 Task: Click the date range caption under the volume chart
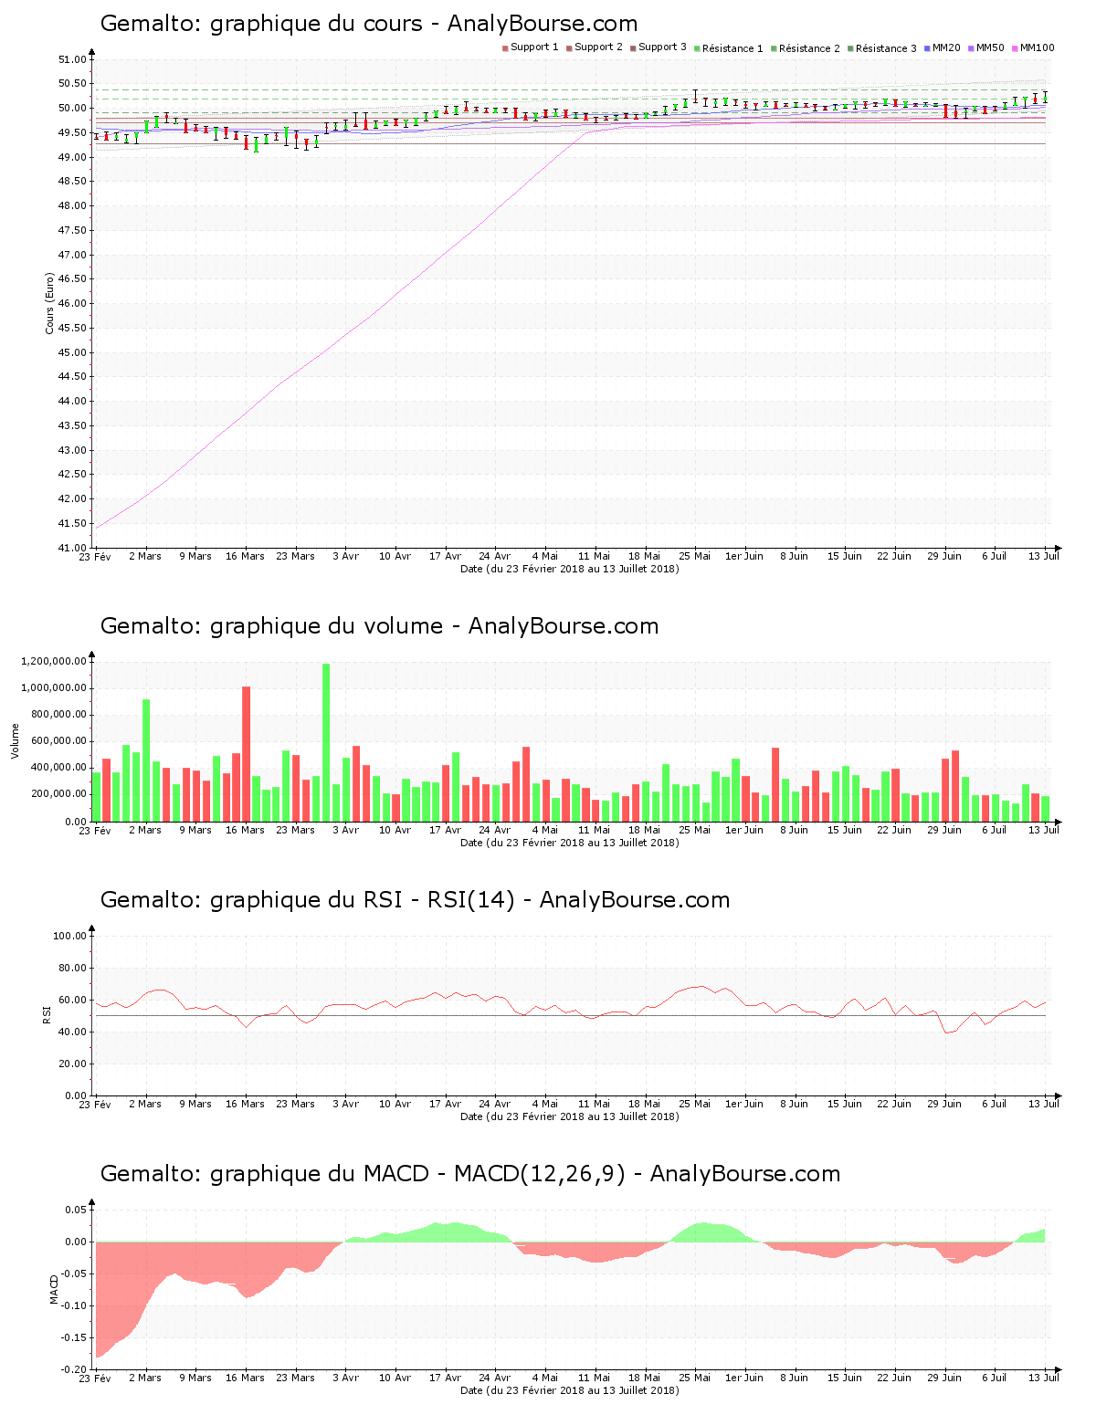(x=570, y=843)
